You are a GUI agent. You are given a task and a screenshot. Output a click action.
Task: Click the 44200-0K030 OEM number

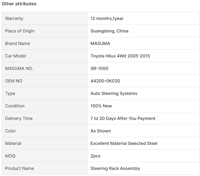pos(105,81)
